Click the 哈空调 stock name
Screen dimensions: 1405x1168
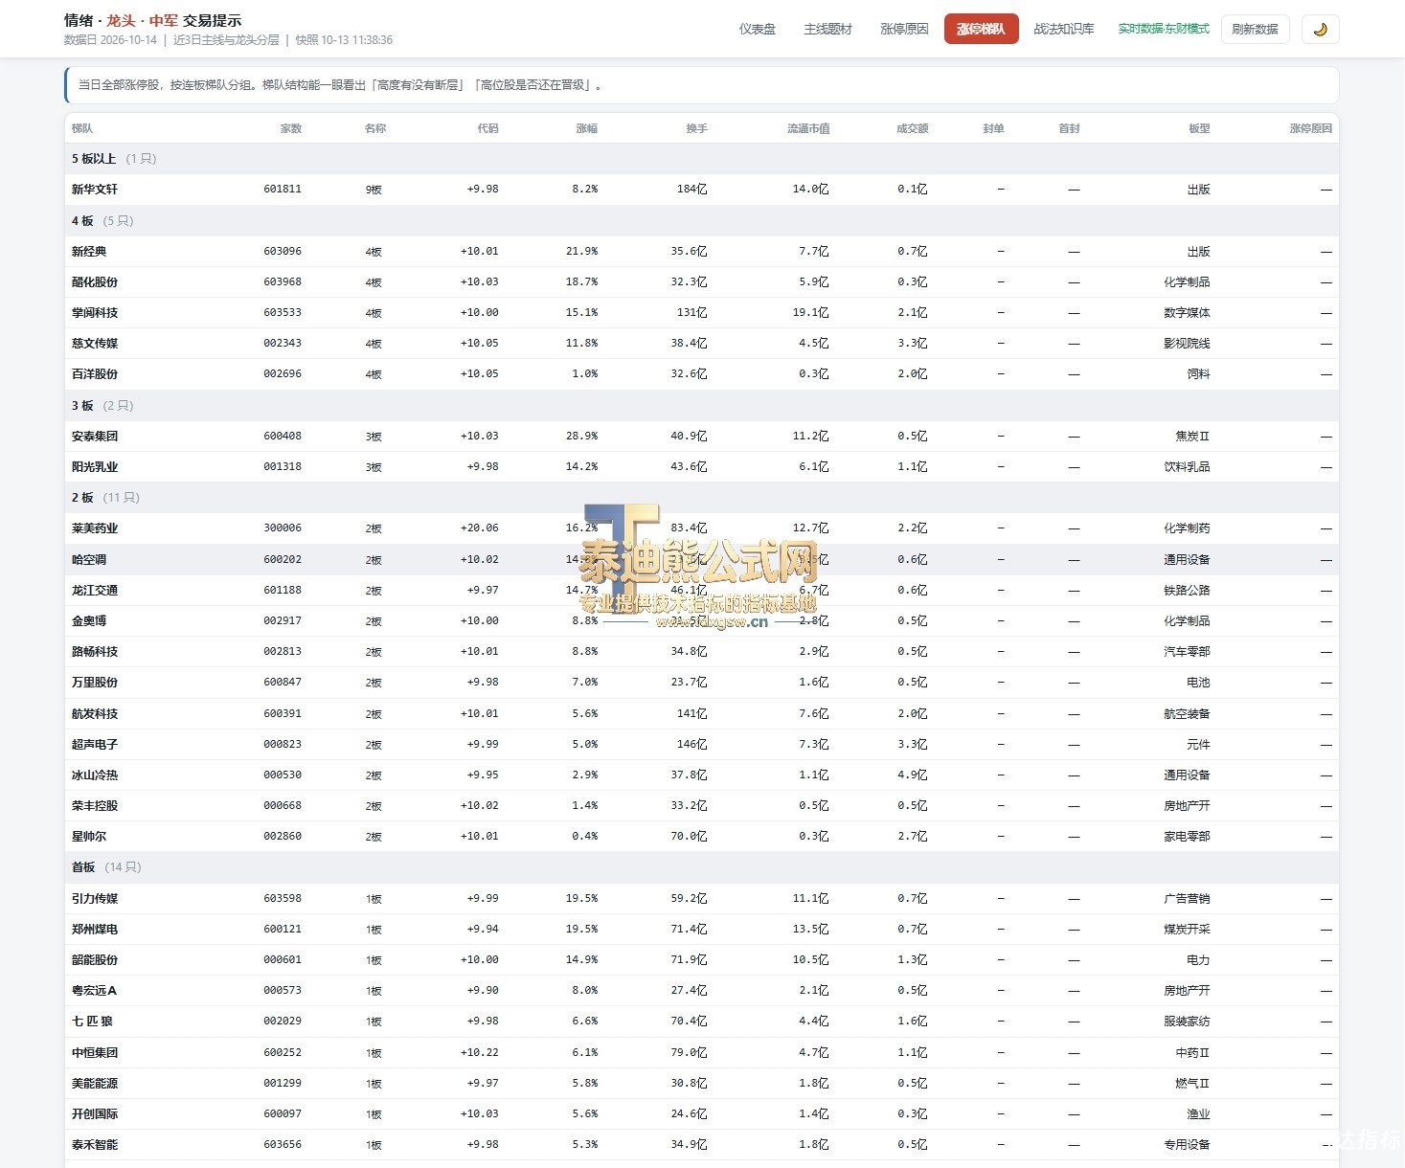click(x=89, y=560)
